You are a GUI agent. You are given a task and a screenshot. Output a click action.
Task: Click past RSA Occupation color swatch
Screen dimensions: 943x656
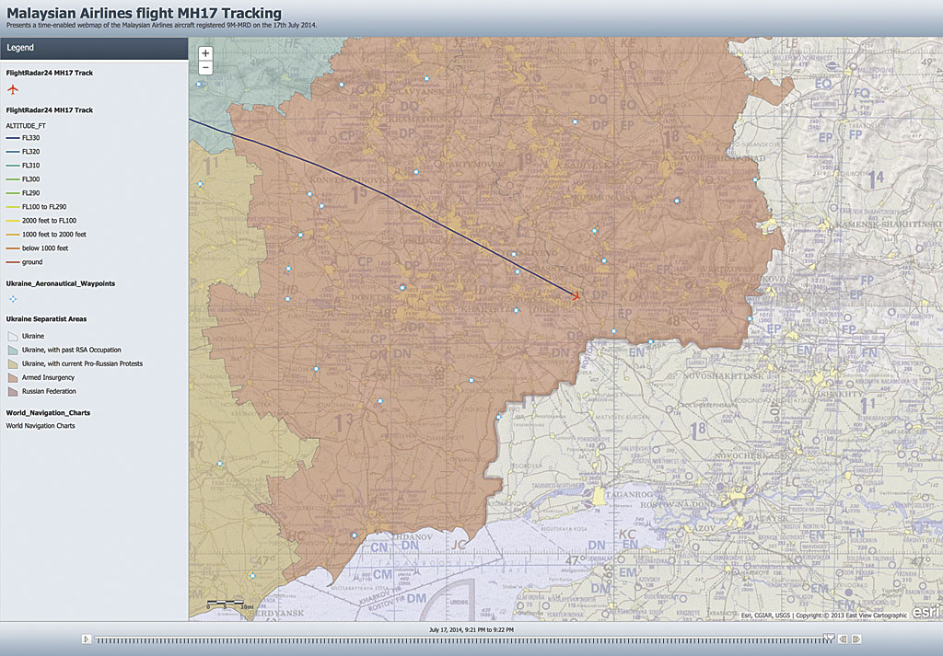point(13,351)
